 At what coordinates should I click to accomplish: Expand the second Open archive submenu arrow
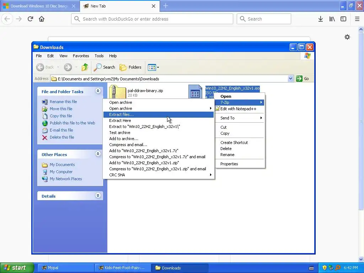[x=210, y=108]
